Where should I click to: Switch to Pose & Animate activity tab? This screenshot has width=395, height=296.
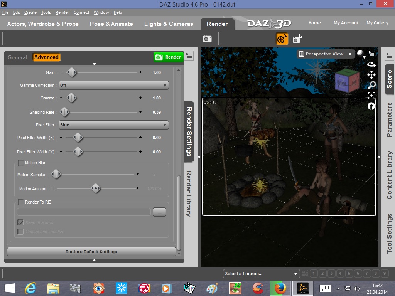pos(111,24)
